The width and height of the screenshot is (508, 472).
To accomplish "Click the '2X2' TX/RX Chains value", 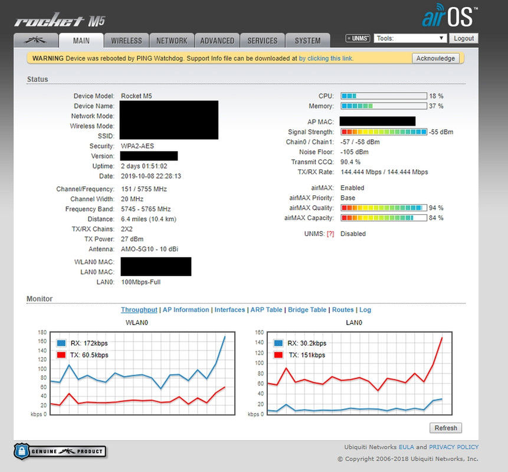I will pyautogui.click(x=127, y=229).
